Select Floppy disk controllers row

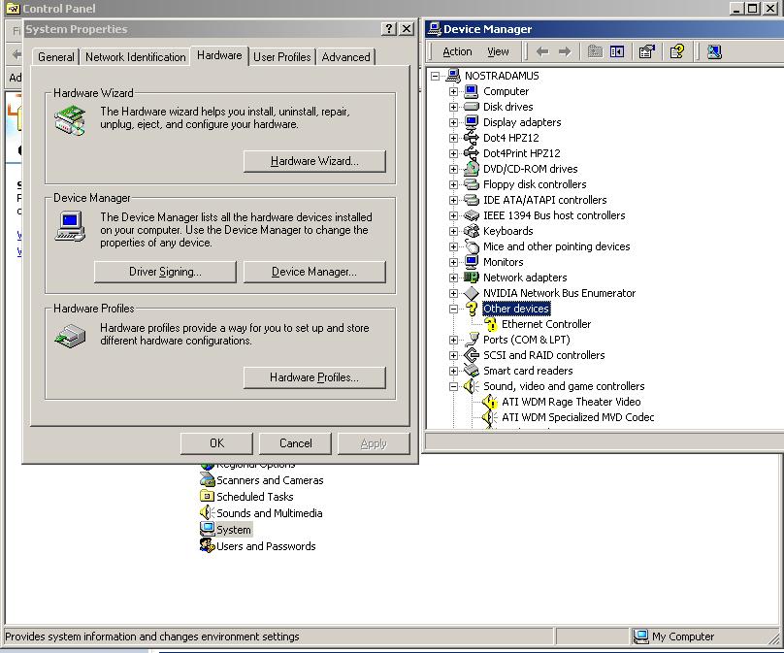(535, 184)
